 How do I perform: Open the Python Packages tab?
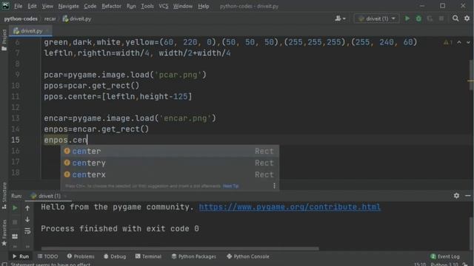click(194, 256)
